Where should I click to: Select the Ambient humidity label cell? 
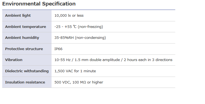coord(27,38)
